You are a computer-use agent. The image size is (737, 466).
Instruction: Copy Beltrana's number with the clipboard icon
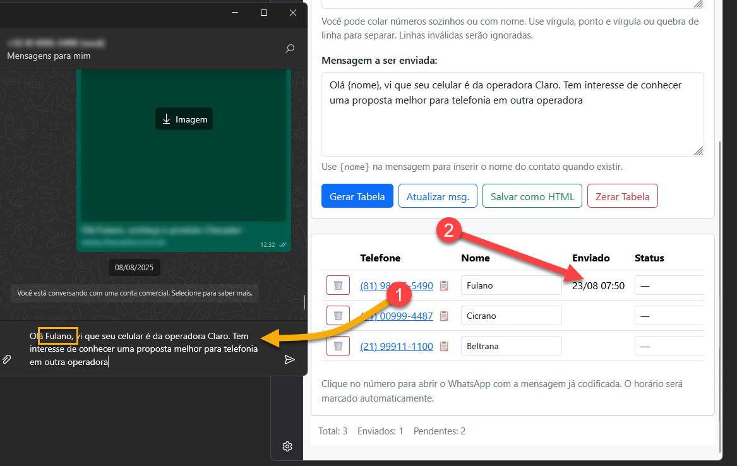click(444, 345)
